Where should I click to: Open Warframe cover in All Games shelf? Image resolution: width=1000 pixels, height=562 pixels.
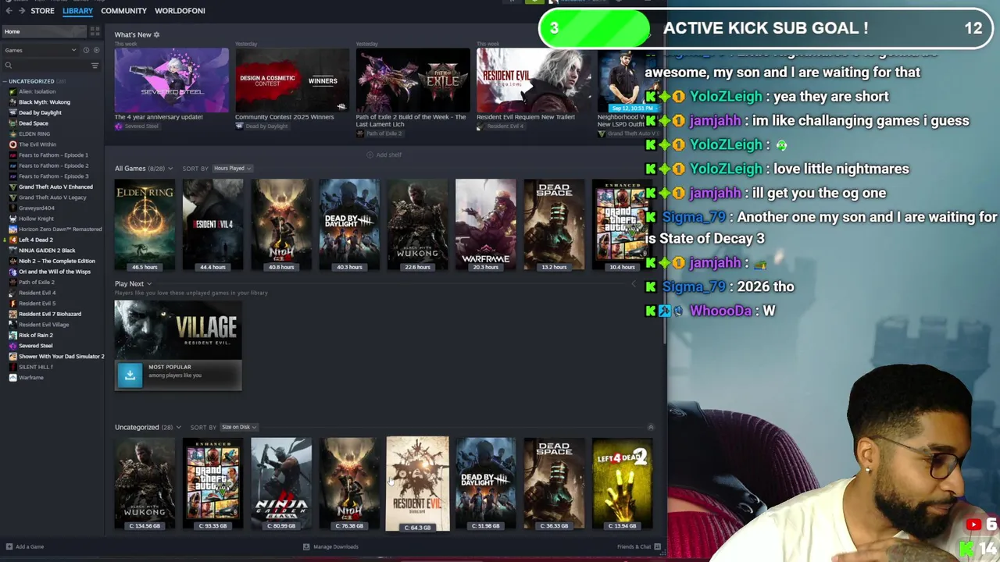click(x=485, y=225)
